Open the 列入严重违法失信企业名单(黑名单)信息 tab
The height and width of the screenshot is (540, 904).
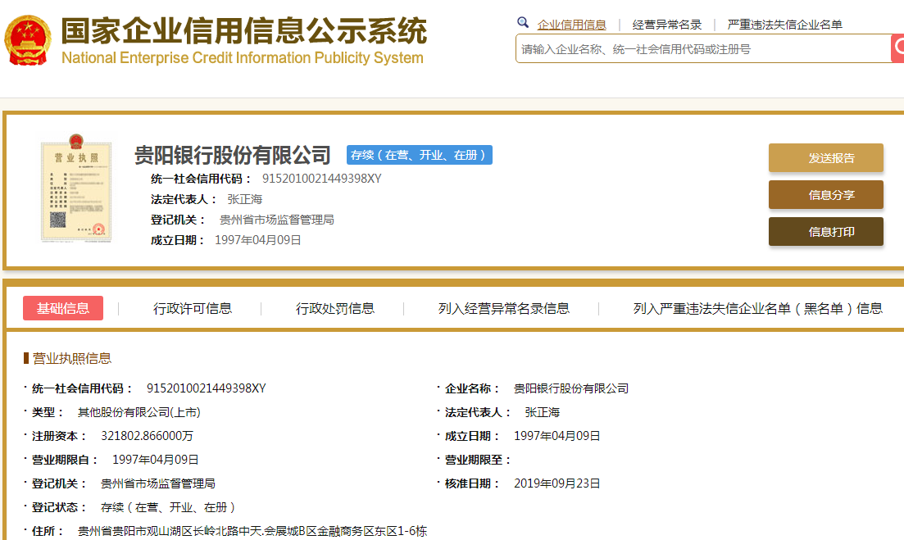pos(757,308)
